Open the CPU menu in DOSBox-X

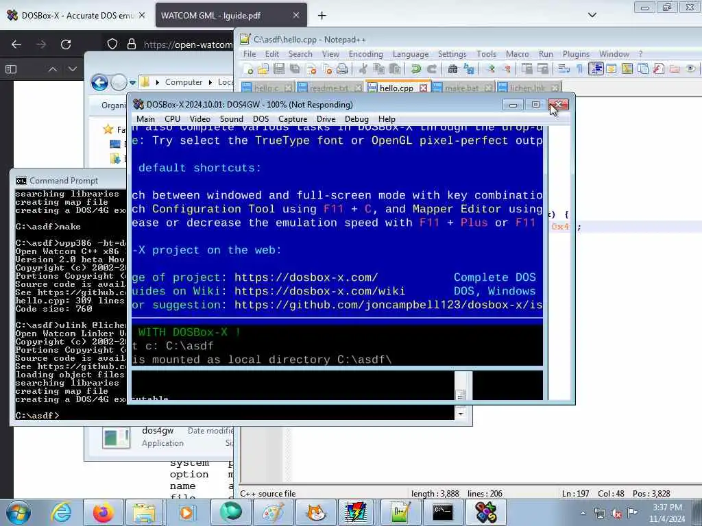(x=172, y=119)
